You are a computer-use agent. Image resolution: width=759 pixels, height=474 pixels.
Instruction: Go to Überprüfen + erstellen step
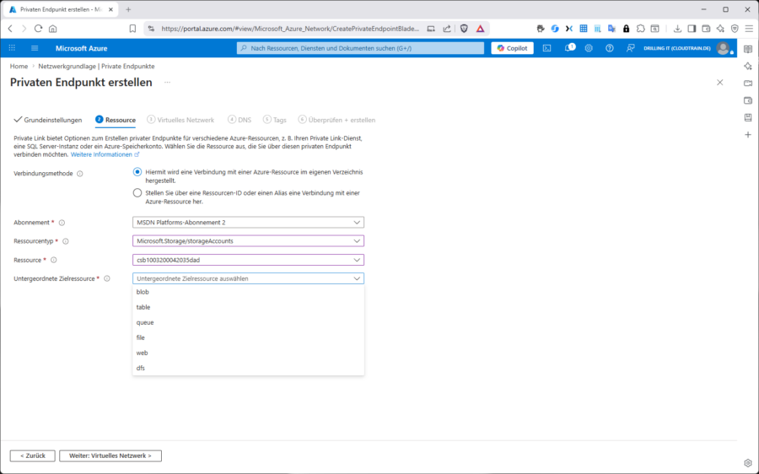336,120
